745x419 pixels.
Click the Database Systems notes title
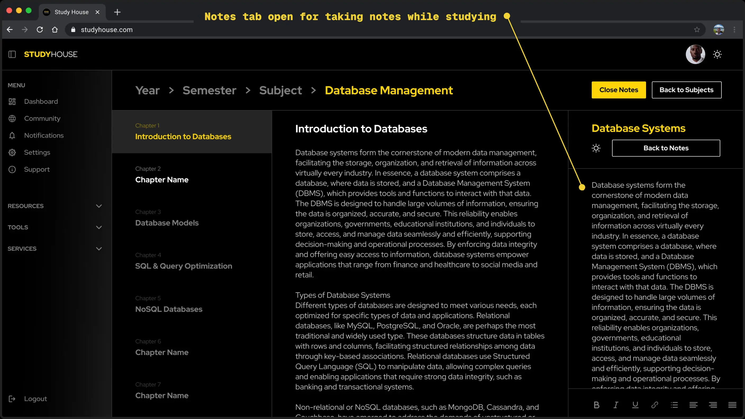pyautogui.click(x=638, y=128)
